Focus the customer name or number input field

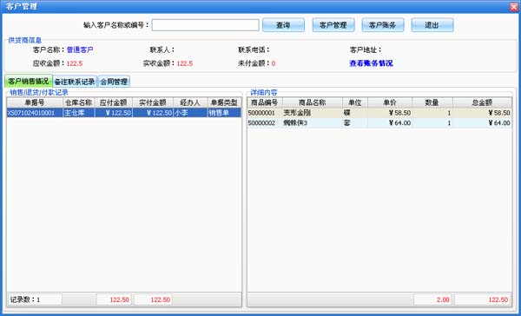coord(205,25)
